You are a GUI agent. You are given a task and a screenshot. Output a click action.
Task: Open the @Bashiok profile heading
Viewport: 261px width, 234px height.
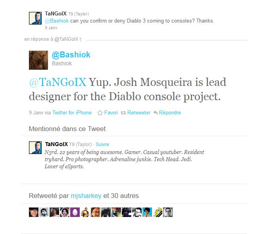(71, 55)
